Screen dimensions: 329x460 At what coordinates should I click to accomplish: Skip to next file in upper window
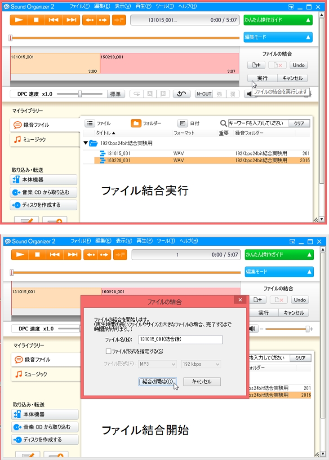(71, 20)
